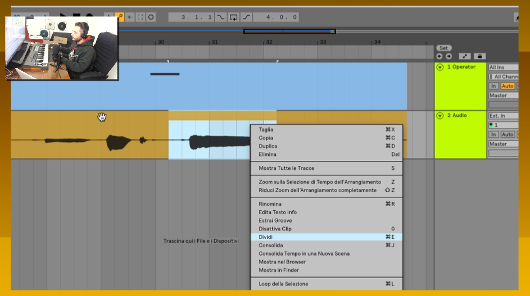This screenshot has width=530, height=296.
Task: Fold the 2 Audio track
Action: [x=440, y=115]
